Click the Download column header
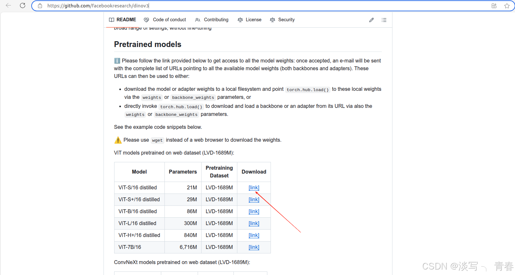The height and width of the screenshot is (275, 515). coord(254,172)
